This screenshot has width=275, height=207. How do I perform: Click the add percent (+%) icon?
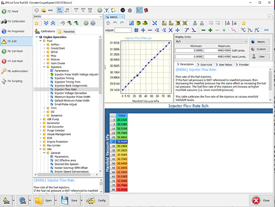pos(157,30)
